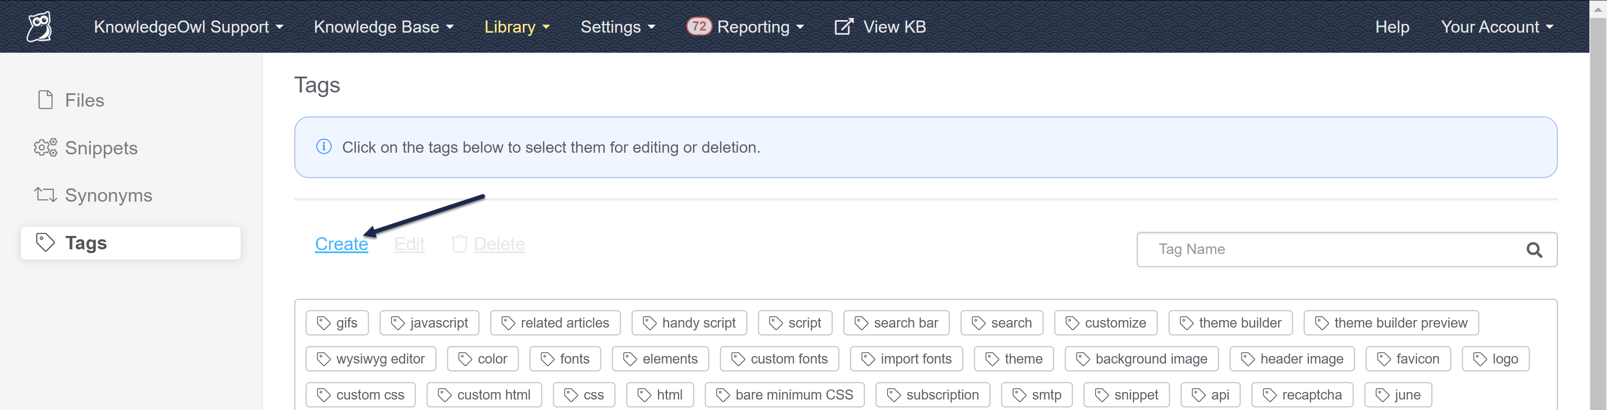The width and height of the screenshot is (1607, 410).
Task: Click the magnifier search icon in Tag Name field
Action: pyautogui.click(x=1534, y=250)
